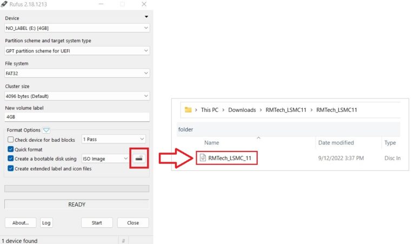Click the Rufus USB app icon in title bar
The height and width of the screenshot is (244, 415).
[x=4, y=4]
